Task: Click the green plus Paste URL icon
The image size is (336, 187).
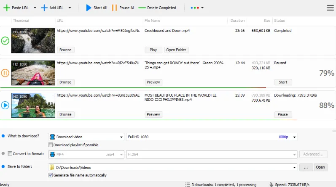Action: tap(7, 8)
